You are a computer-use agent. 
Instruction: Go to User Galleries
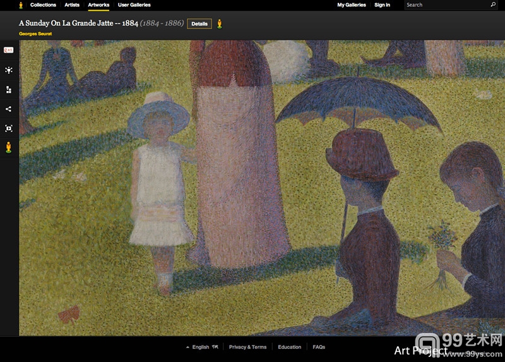134,5
